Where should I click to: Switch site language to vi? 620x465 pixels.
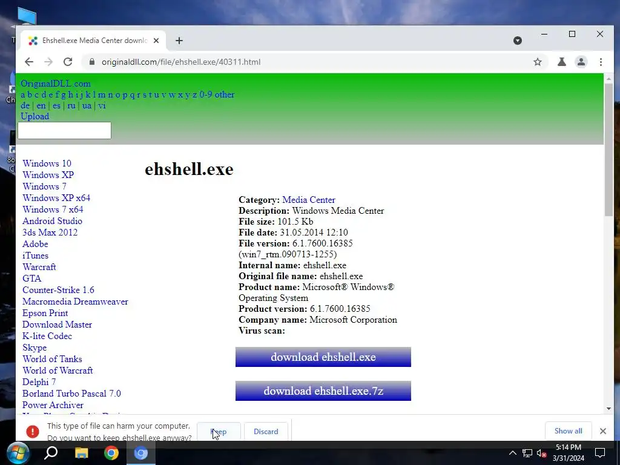[x=102, y=105]
